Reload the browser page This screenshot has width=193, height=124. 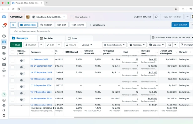tap(13, 9)
